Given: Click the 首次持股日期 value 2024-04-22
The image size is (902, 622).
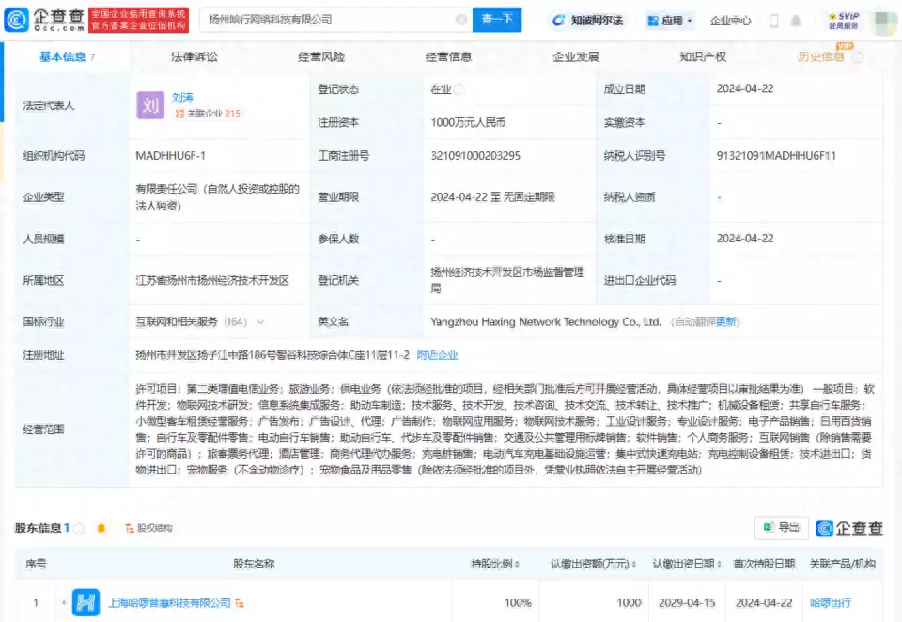Looking at the screenshot, I should (x=764, y=602).
